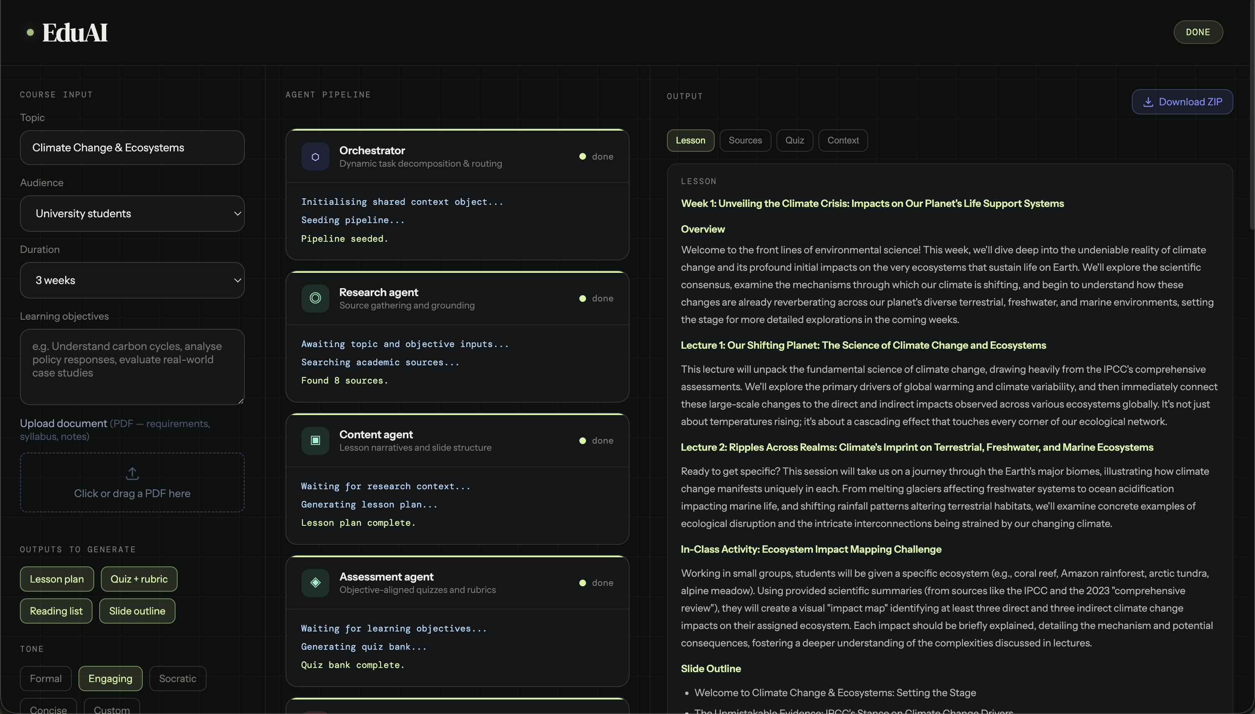1255x714 pixels.
Task: Open the Audience dropdown
Action: point(132,213)
